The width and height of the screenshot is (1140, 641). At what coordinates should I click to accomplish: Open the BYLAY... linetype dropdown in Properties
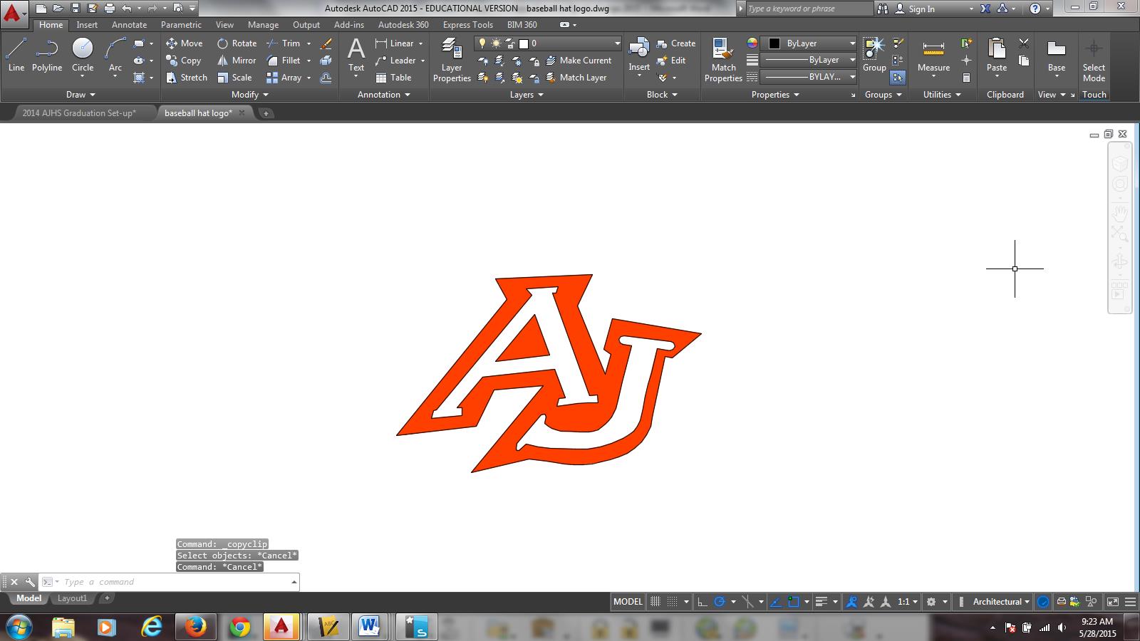click(x=808, y=77)
